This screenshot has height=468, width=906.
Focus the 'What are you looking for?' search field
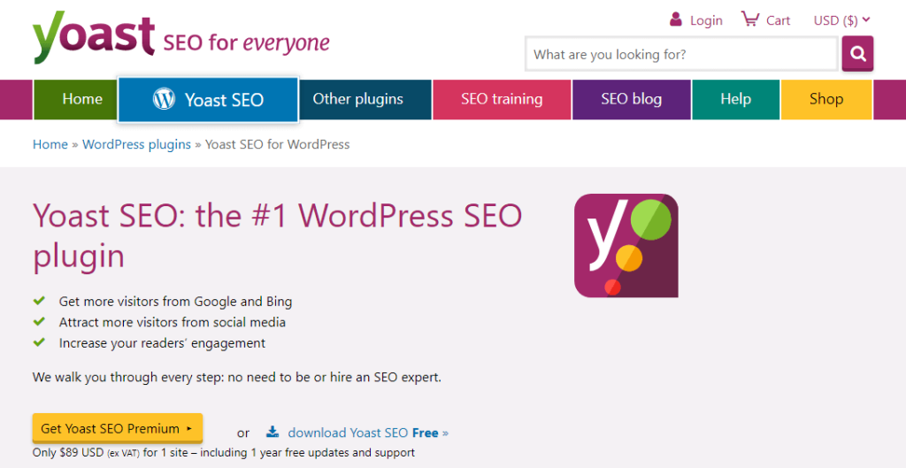[680, 54]
